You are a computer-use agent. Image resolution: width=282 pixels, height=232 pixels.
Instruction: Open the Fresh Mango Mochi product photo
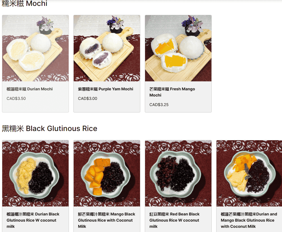point(178,48)
